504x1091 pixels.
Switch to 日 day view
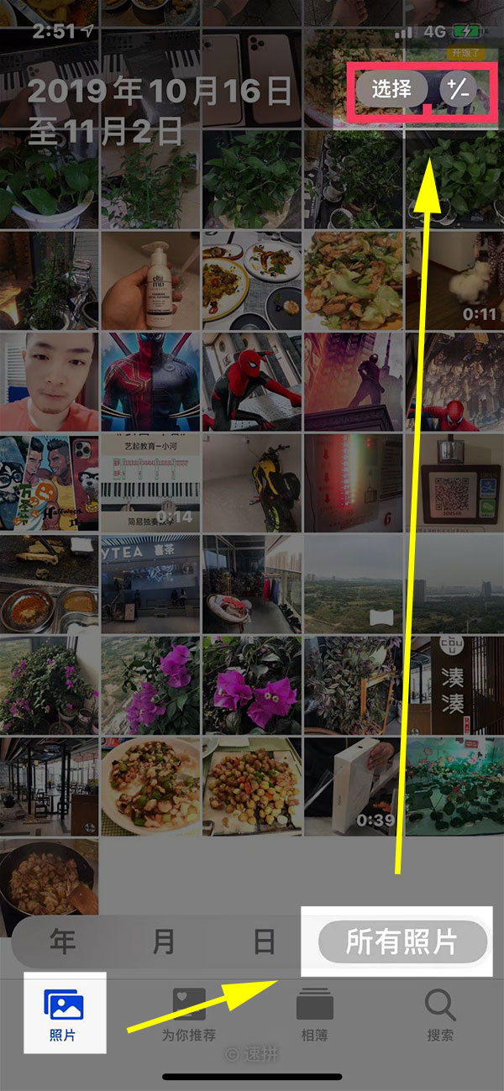click(x=265, y=942)
